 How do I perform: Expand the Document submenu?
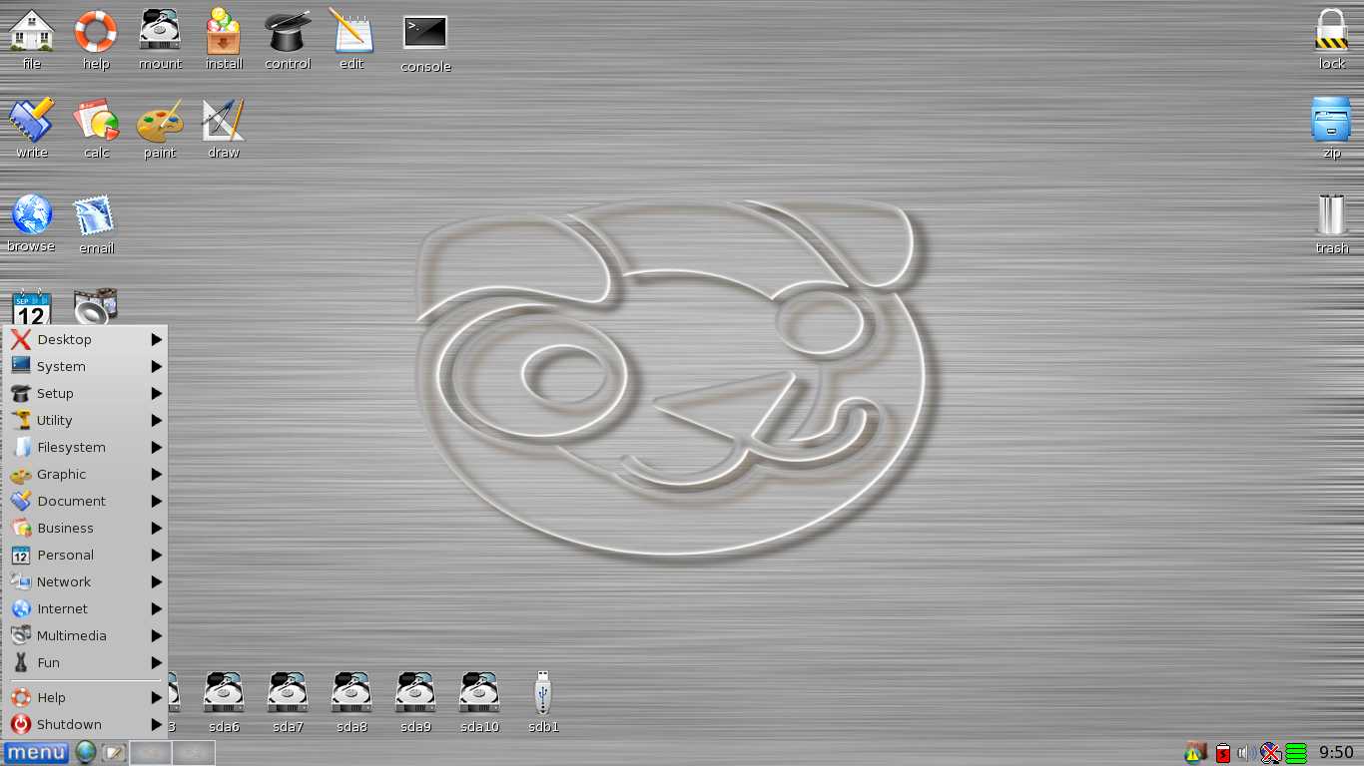coord(86,502)
